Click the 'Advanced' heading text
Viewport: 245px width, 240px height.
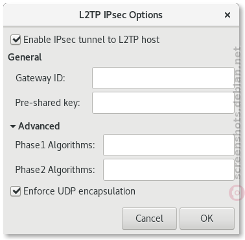tap(39, 126)
